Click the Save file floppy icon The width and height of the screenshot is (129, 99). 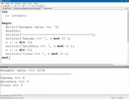(x=6, y=6)
